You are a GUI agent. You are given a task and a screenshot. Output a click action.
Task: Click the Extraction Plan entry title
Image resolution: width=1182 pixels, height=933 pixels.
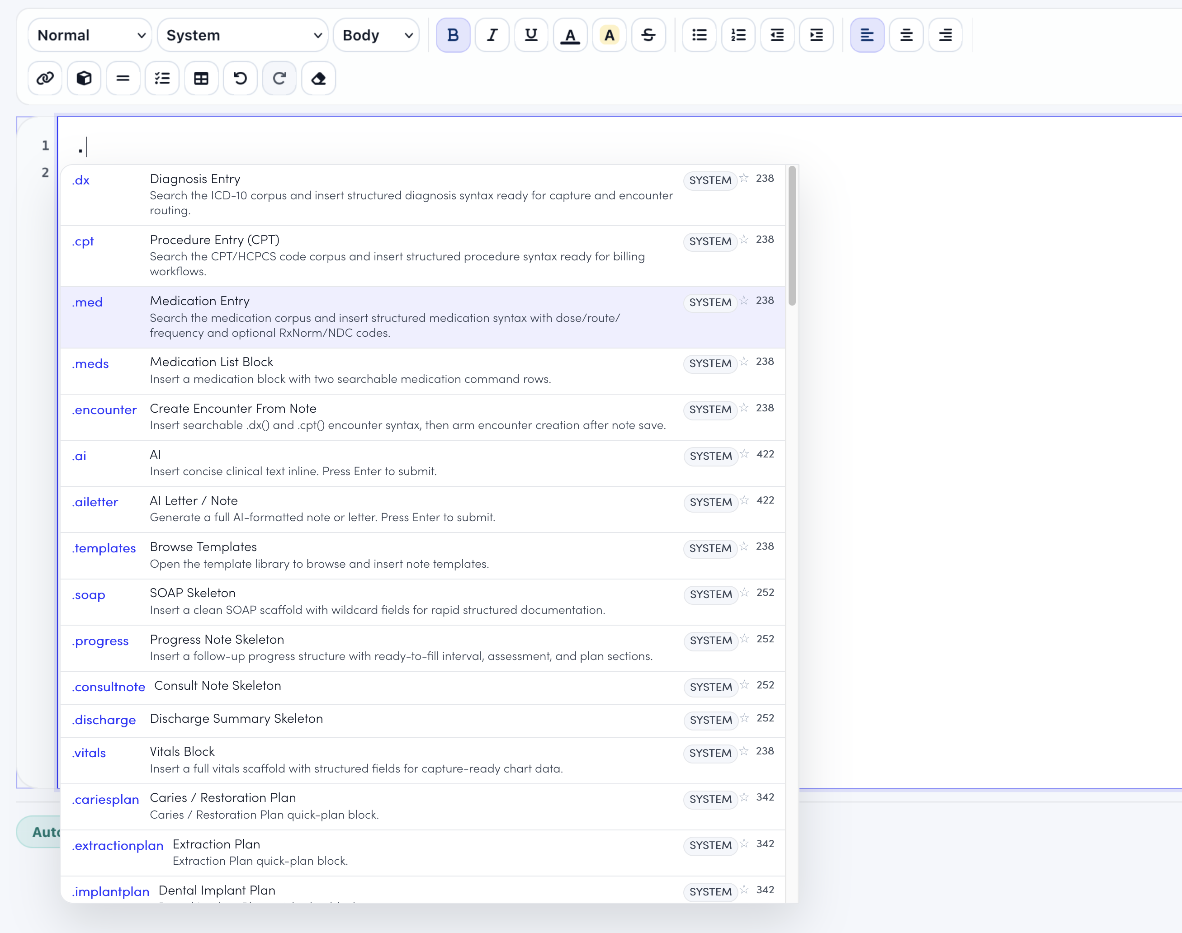(216, 844)
